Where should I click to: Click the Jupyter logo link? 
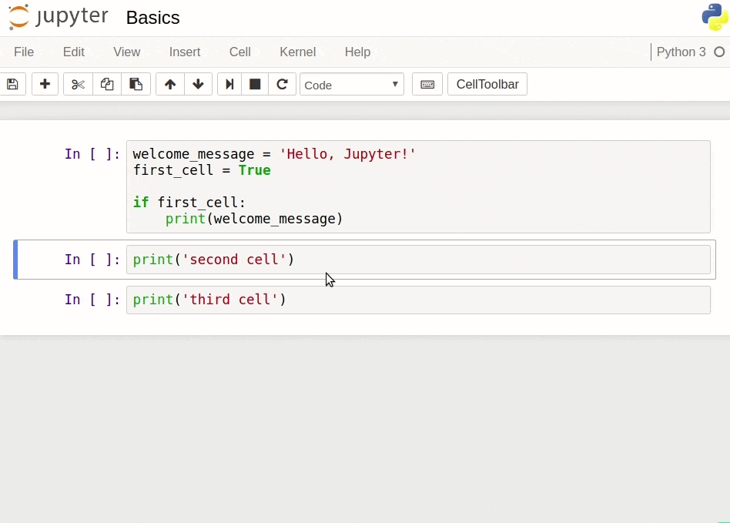tap(59, 18)
